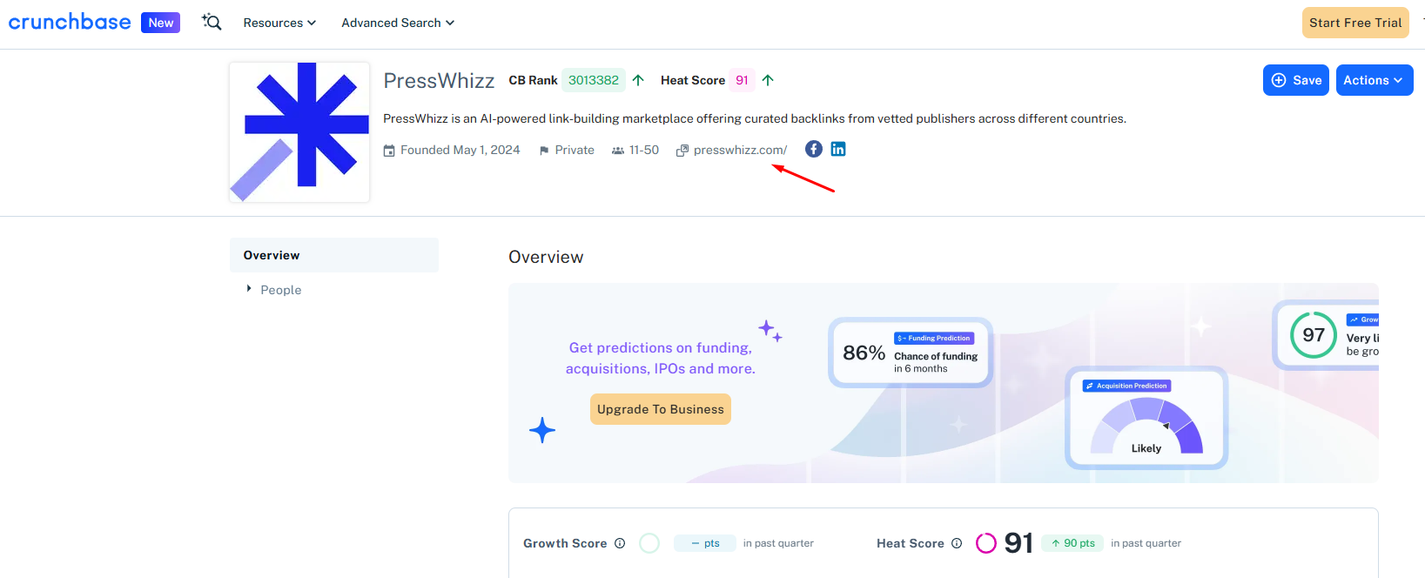Viewport: 1425px width, 578px height.
Task: Open the People sidebar item
Action: tap(281, 290)
